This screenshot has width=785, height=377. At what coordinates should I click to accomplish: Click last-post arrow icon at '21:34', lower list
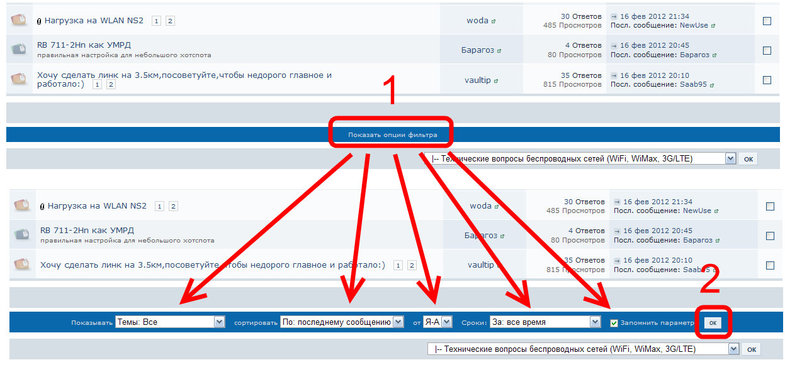(618, 202)
